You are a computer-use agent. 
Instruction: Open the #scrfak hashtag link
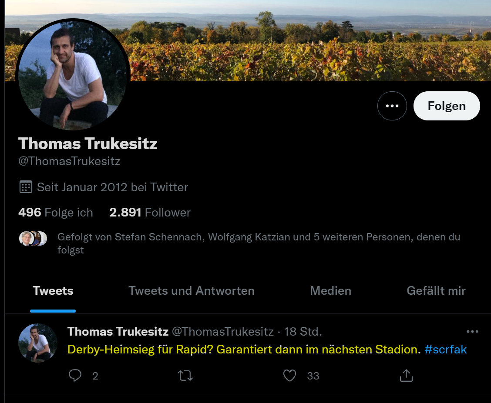(445, 349)
